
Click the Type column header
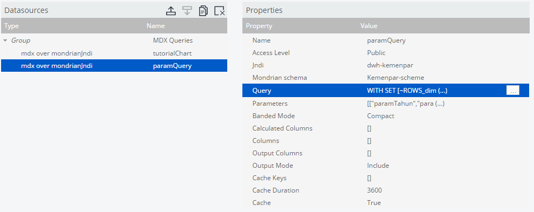tap(11, 26)
